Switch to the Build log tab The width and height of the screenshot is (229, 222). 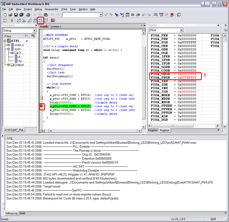point(23,213)
